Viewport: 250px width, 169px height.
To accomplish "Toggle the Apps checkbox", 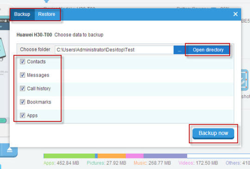I will click(22, 115).
